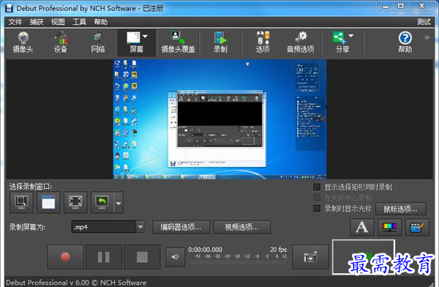Enable the 录制时显示光标 checkbox
This screenshot has height=287, width=439.
(x=317, y=208)
